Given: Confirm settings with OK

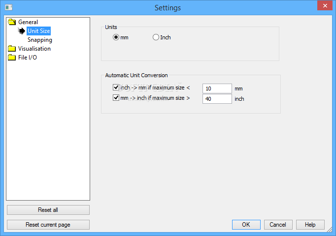Looking at the screenshot, I should pyautogui.click(x=246, y=225).
